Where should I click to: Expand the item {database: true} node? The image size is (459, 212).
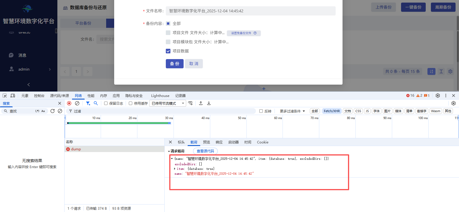tap(175, 169)
